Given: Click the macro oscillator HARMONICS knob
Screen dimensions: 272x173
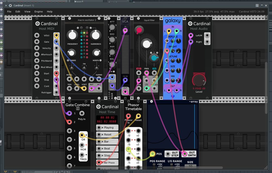Looking at the screenshot, I should [x=95, y=35].
